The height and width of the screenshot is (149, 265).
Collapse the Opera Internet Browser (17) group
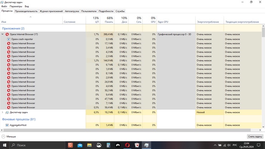click(x=3, y=34)
